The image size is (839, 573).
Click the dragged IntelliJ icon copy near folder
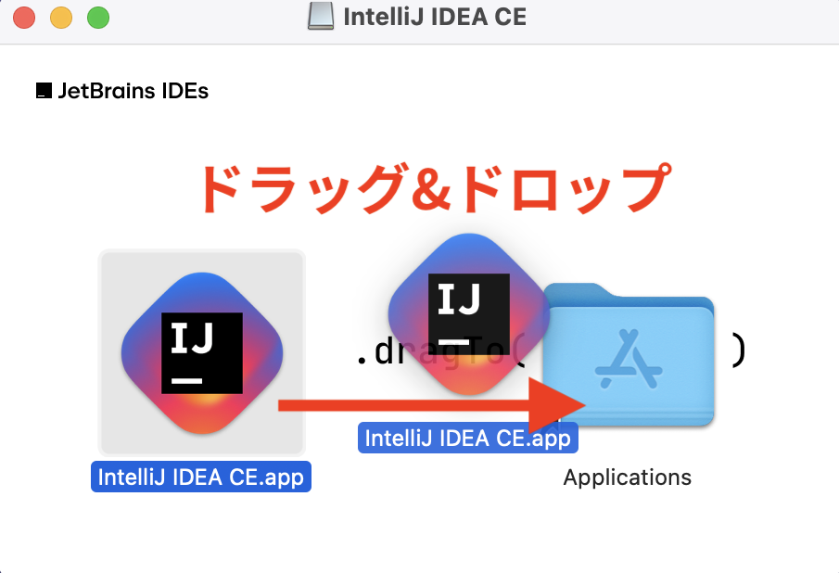[x=469, y=314]
